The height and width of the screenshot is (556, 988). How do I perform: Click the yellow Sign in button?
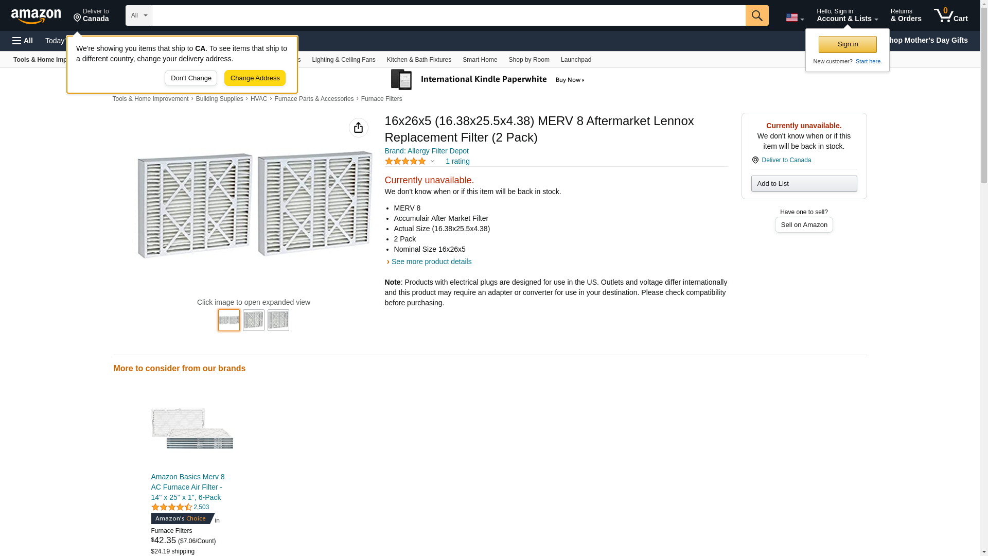tap(847, 44)
